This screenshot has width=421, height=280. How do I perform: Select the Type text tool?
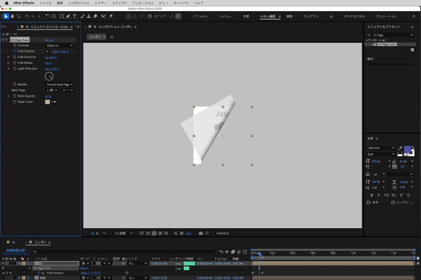[74, 16]
